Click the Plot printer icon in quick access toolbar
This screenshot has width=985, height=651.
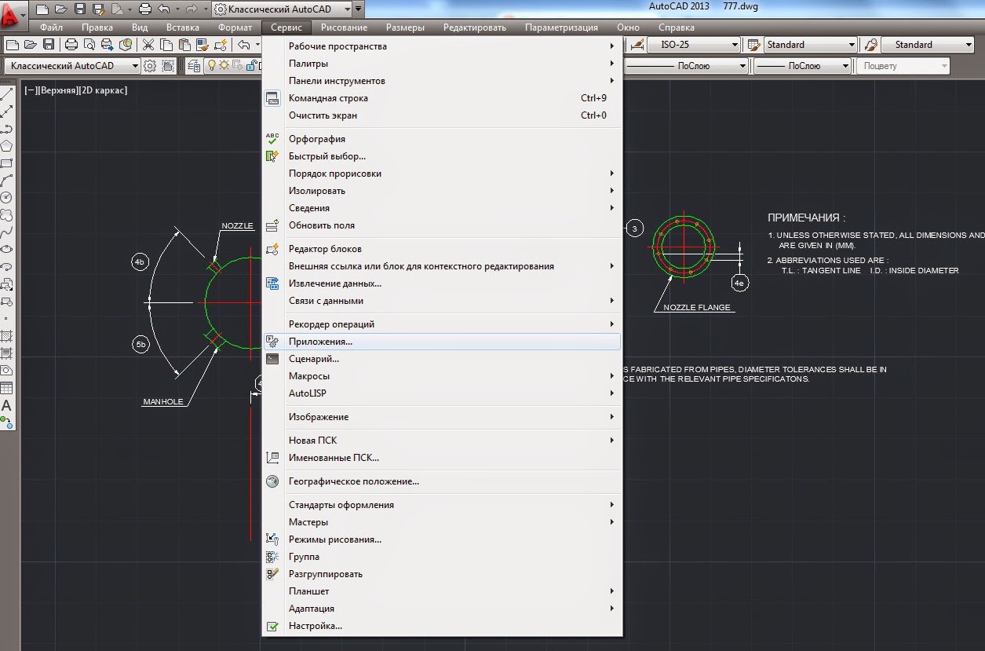pos(144,9)
